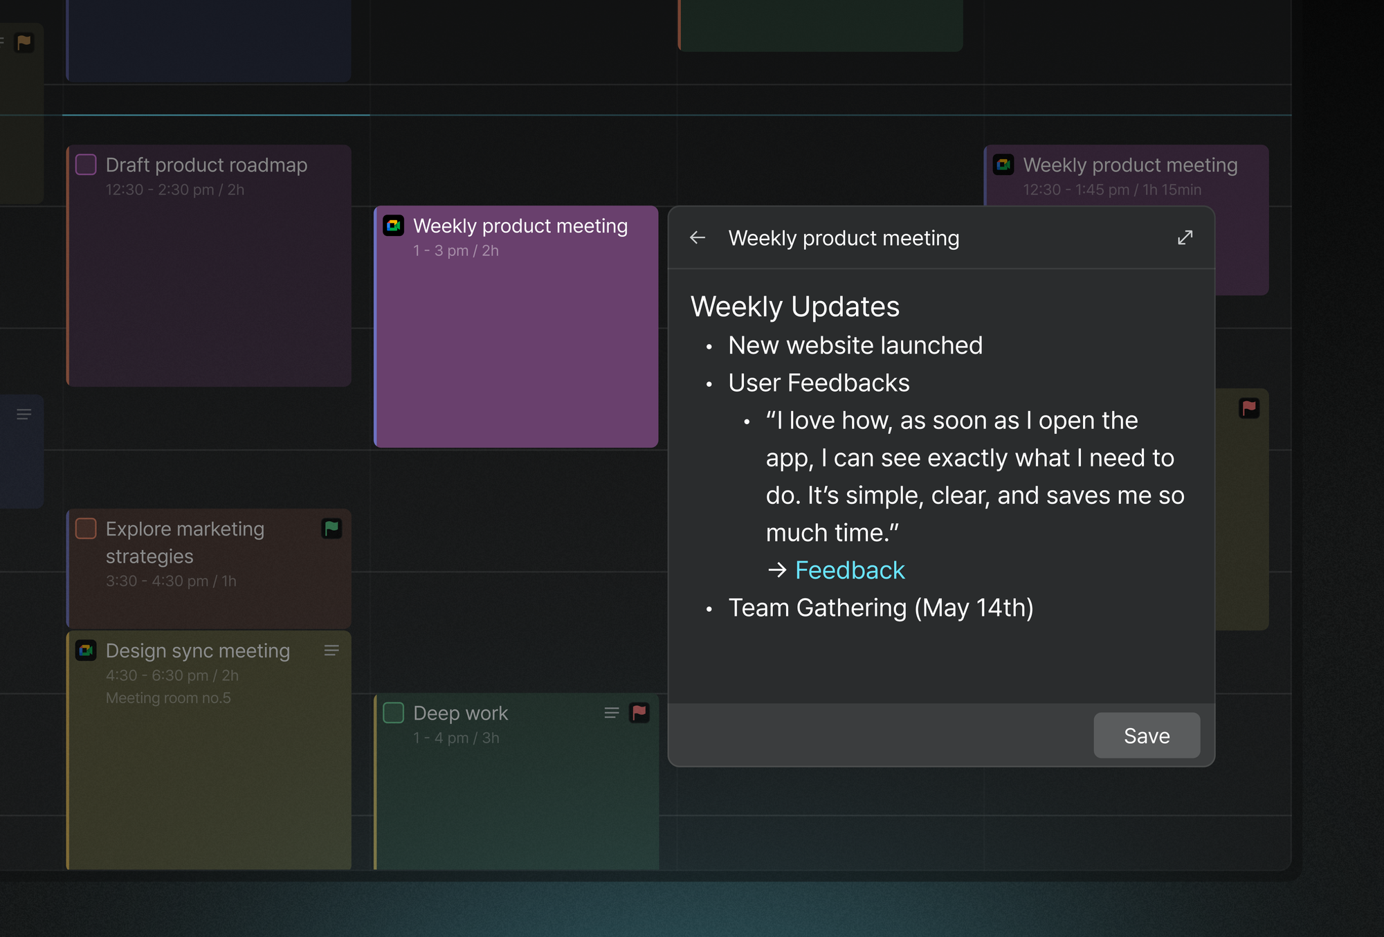Select the dark blue event at top left
The width and height of the screenshot is (1384, 937).
click(208, 40)
